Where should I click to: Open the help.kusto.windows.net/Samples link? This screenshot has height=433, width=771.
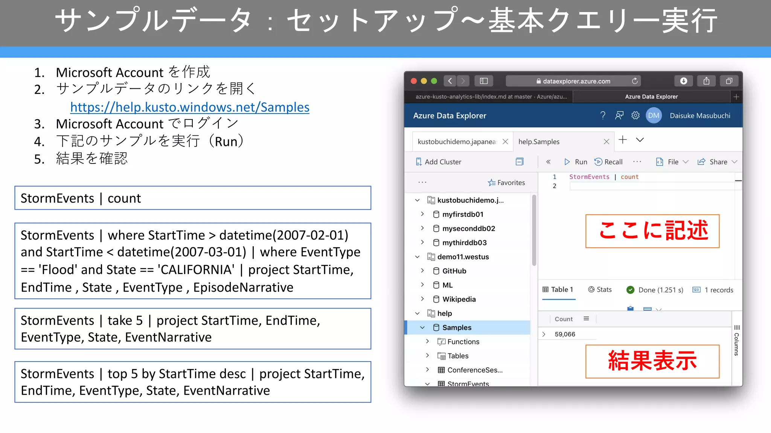tap(190, 107)
